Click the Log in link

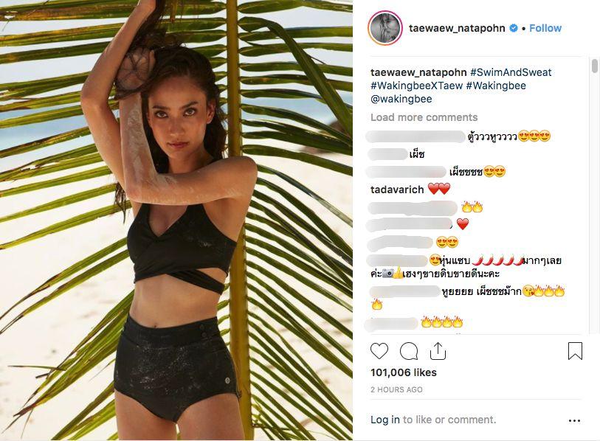click(x=385, y=420)
